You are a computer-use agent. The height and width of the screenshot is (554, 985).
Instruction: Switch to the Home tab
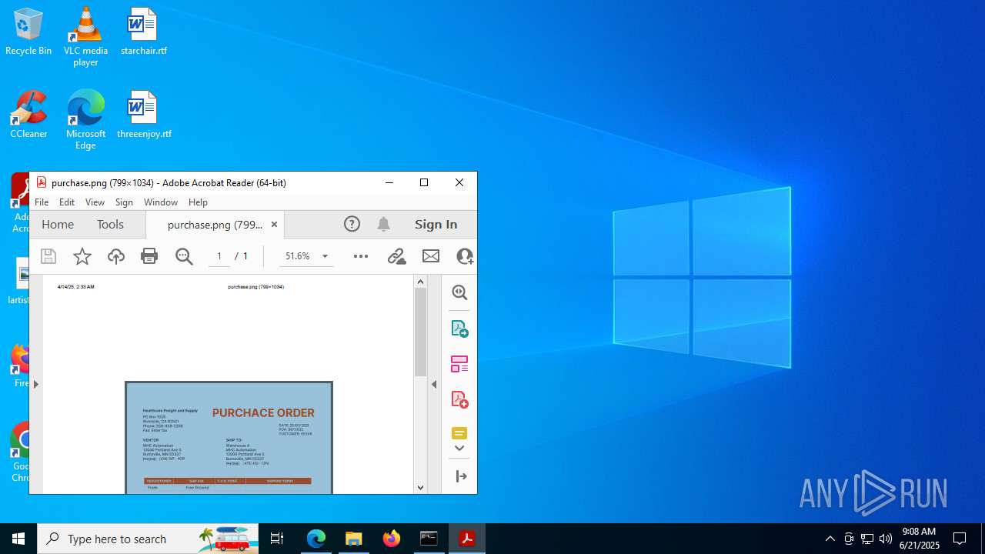click(58, 224)
